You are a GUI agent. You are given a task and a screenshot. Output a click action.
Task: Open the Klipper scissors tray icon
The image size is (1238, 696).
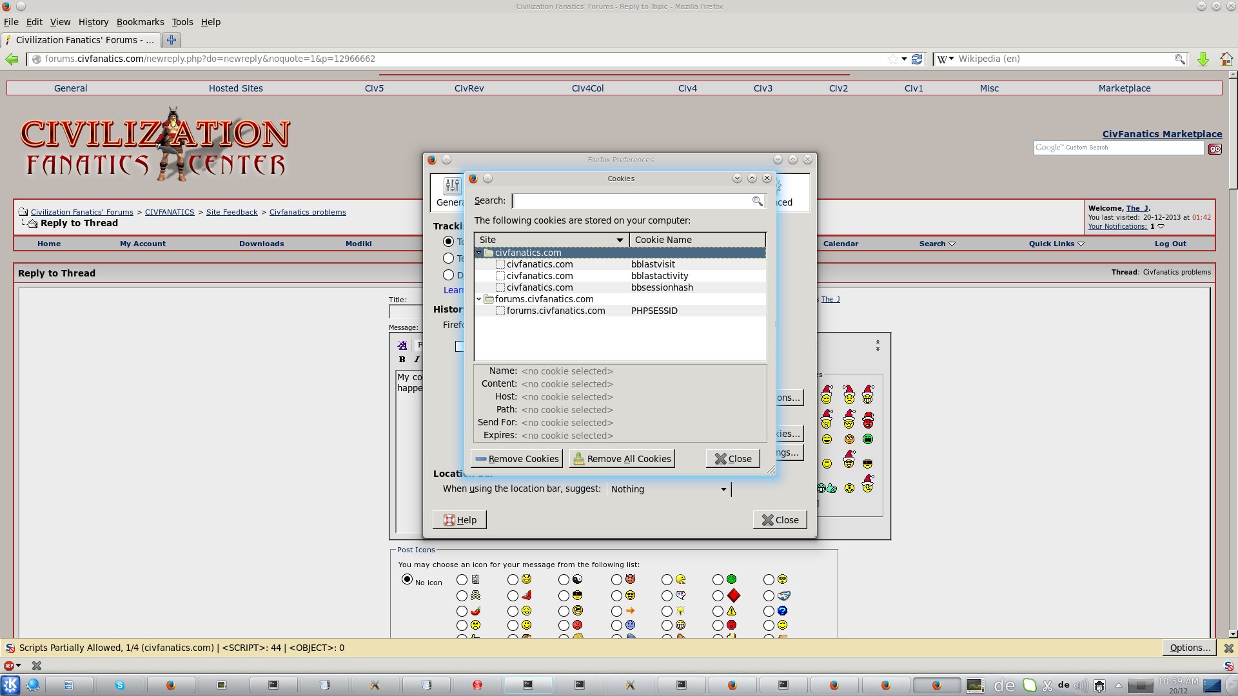(x=1047, y=686)
